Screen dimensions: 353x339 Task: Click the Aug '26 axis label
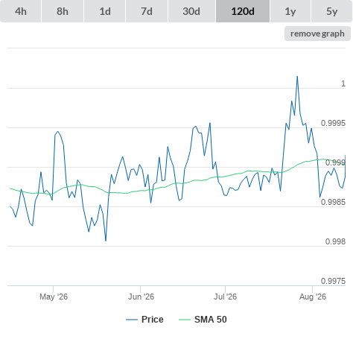point(313,297)
